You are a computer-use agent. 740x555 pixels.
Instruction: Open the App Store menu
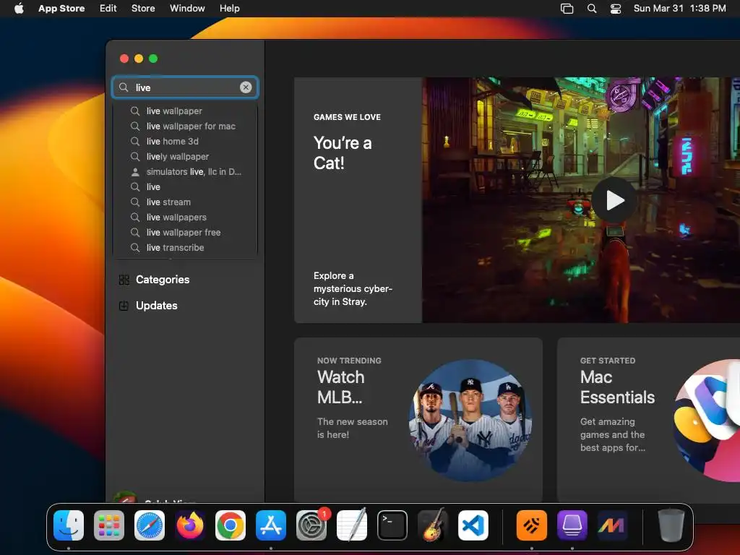(61, 9)
